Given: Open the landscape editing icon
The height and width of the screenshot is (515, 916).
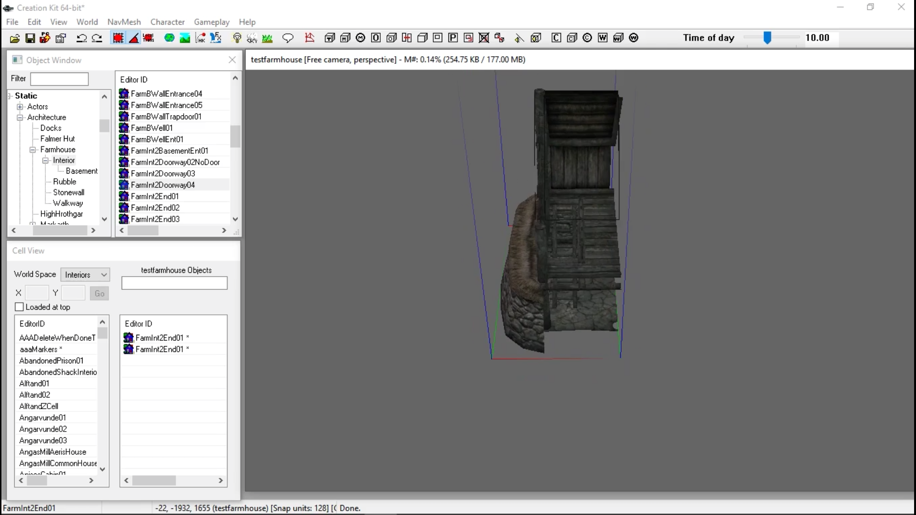Looking at the screenshot, I should (185, 38).
